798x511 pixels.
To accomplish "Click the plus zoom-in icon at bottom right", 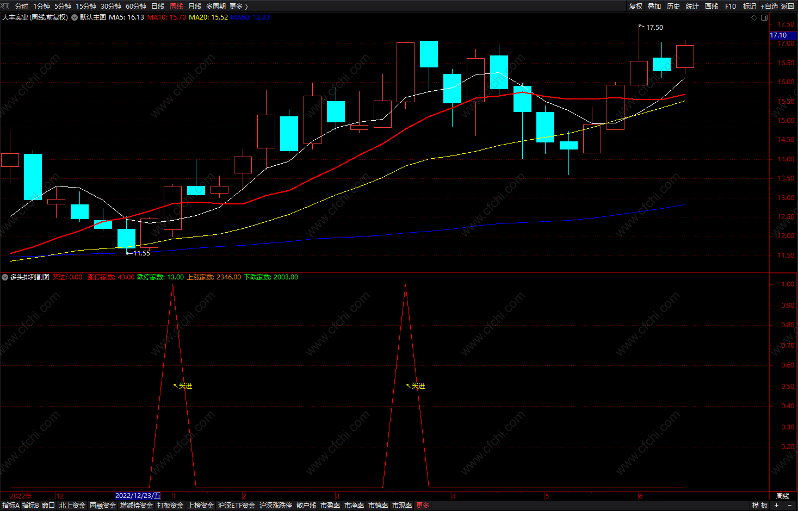I will 777,506.
